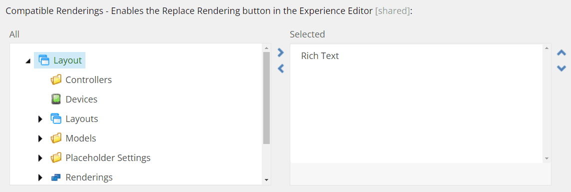Move item left back to All list

(x=280, y=68)
